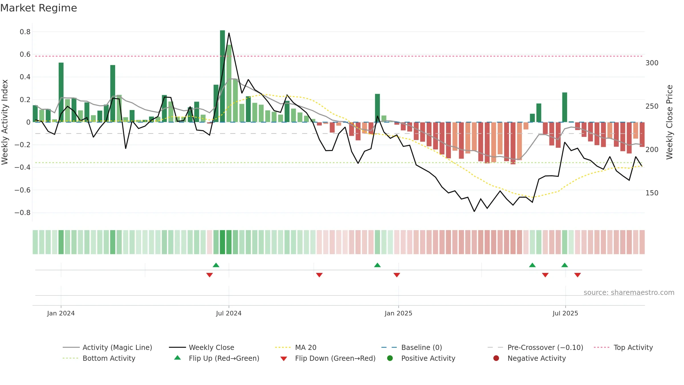The height and width of the screenshot is (385, 684).
Task: Toggle MA 20 legend entry
Action: click(x=296, y=347)
